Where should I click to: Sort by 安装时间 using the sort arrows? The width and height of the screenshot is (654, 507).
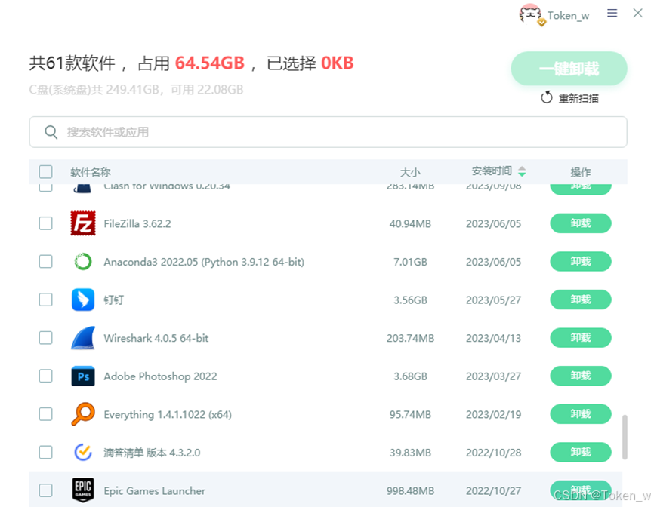522,171
